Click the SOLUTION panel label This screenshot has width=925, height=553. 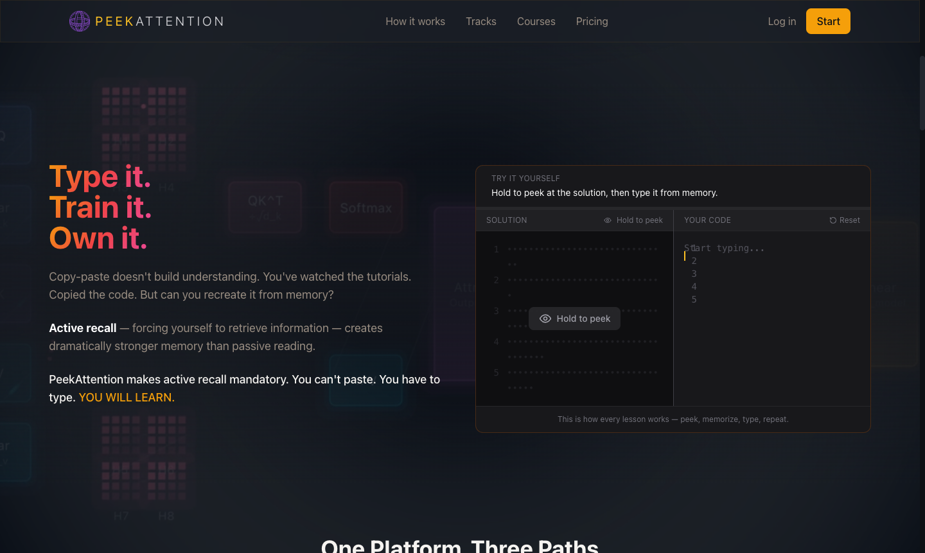(x=507, y=220)
